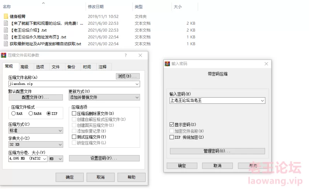Click the 管理密码(O)... button
309x189 pixels.
[217, 151]
